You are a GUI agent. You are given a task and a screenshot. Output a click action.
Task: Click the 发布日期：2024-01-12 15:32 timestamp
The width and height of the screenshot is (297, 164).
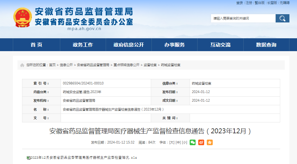pos(113,142)
